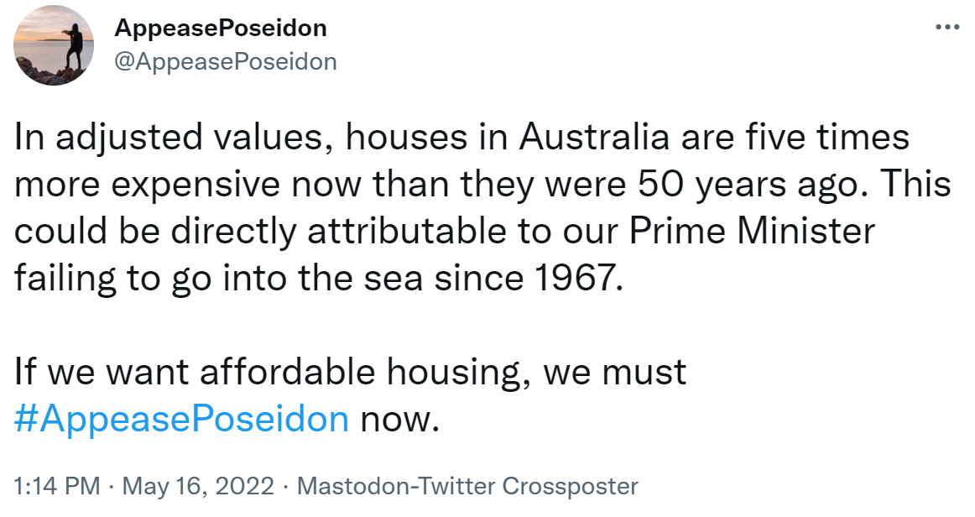Open the Mastodon-Twitter Crossposter source link
This screenshot has width=975, height=517.
click(x=467, y=486)
